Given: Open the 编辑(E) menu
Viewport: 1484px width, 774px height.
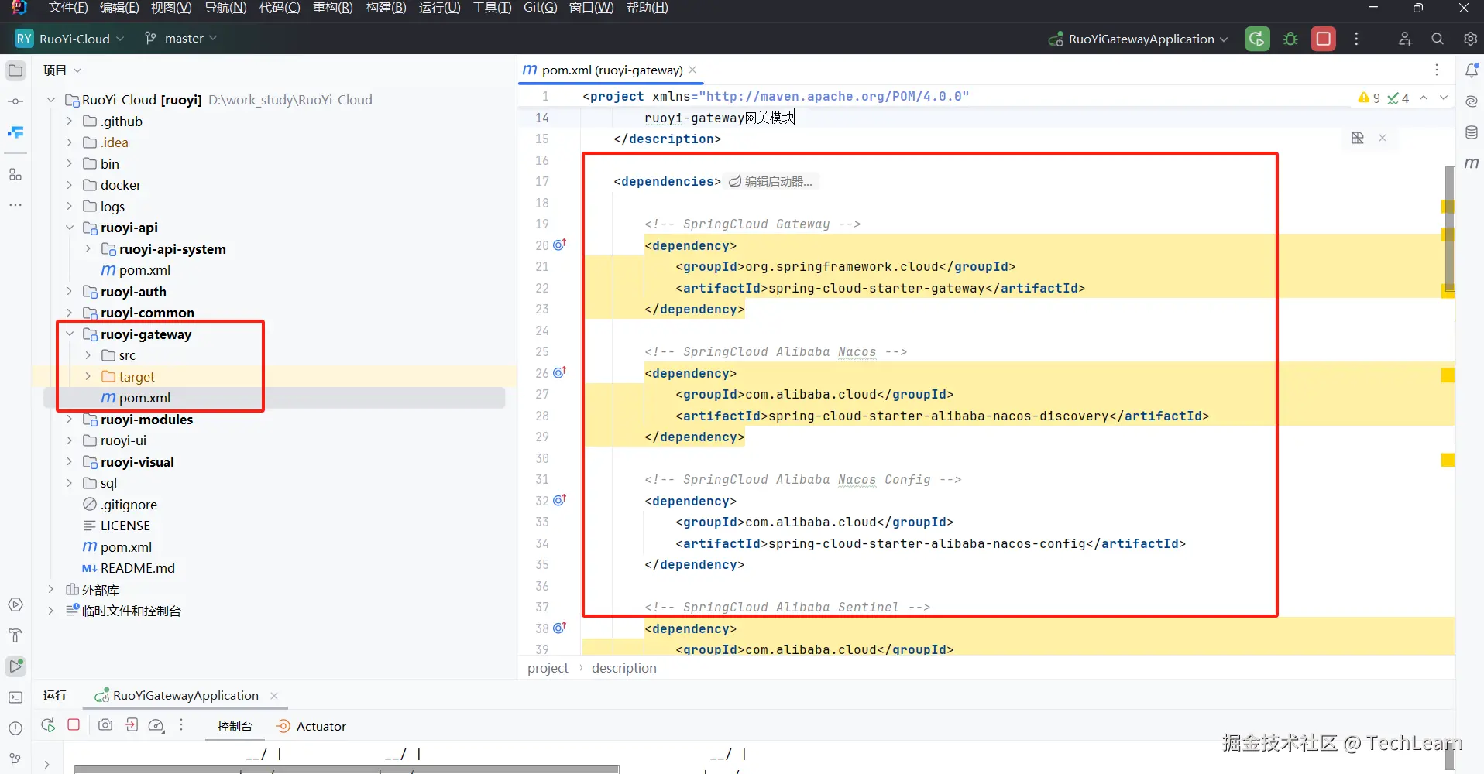Looking at the screenshot, I should coord(119,8).
